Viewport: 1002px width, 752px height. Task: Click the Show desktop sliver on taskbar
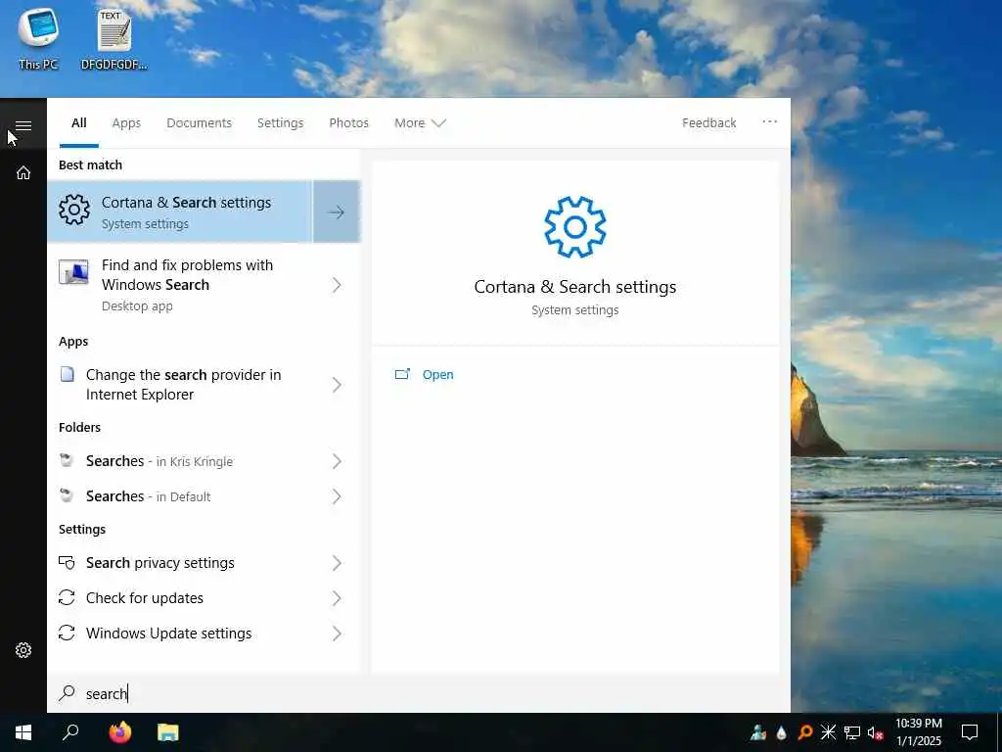[x=999, y=732]
